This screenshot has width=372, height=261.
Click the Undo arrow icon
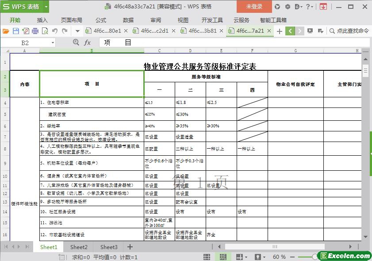coord(55,31)
